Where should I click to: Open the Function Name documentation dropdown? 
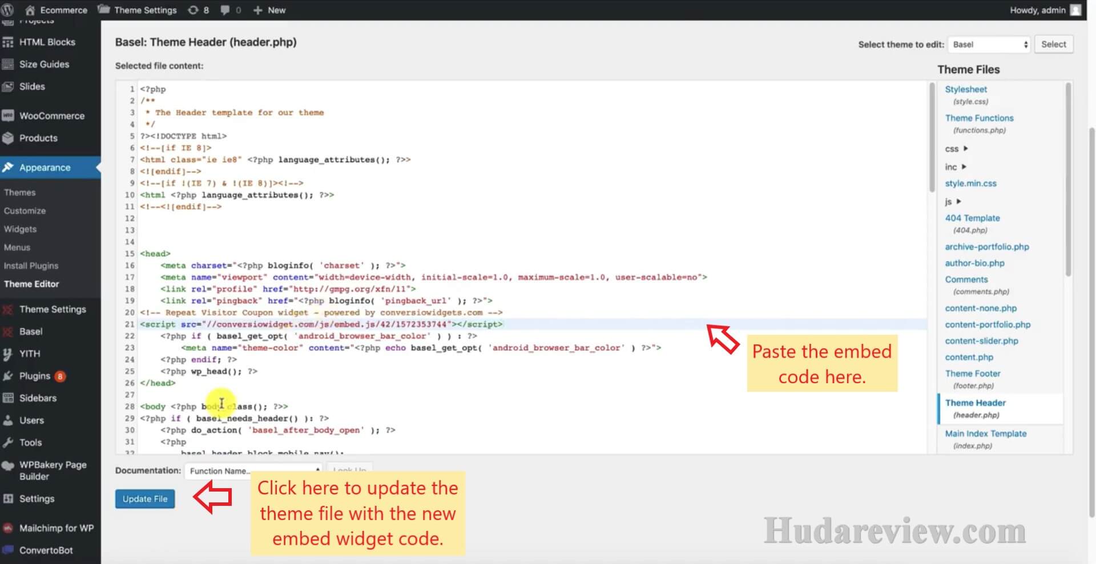(x=253, y=470)
